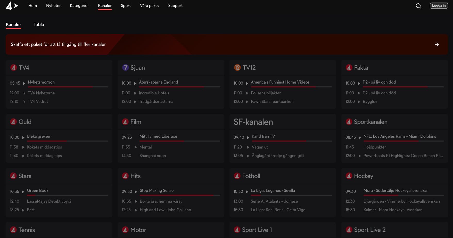This screenshot has height=238, width=453.
Task: Click the TV12 channel logo
Action: (237, 68)
